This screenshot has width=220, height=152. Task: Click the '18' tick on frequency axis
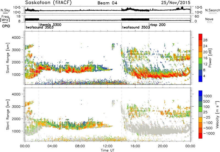click(18, 16)
